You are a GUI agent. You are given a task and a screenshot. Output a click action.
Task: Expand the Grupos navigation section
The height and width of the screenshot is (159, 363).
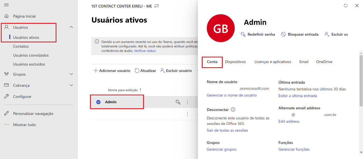[x=71, y=74]
